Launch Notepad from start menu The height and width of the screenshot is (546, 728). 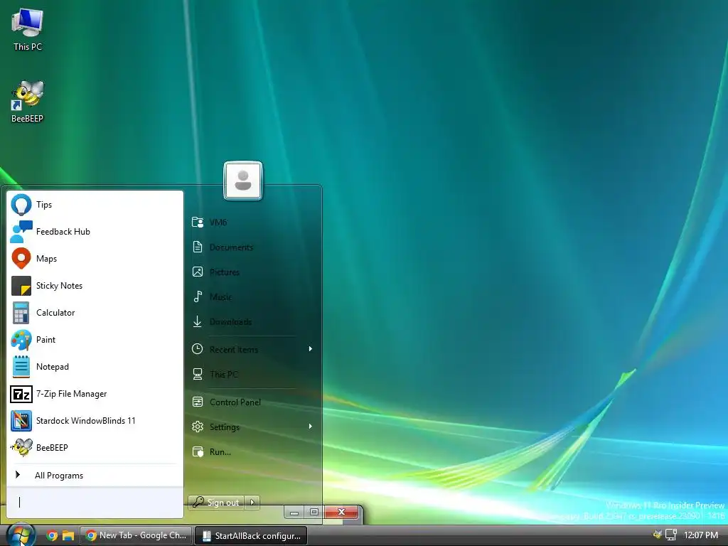[x=95, y=366]
